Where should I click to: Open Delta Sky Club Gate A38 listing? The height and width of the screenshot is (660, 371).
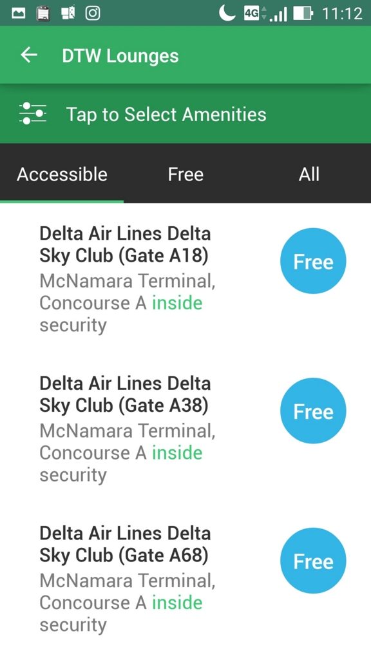coord(185,429)
